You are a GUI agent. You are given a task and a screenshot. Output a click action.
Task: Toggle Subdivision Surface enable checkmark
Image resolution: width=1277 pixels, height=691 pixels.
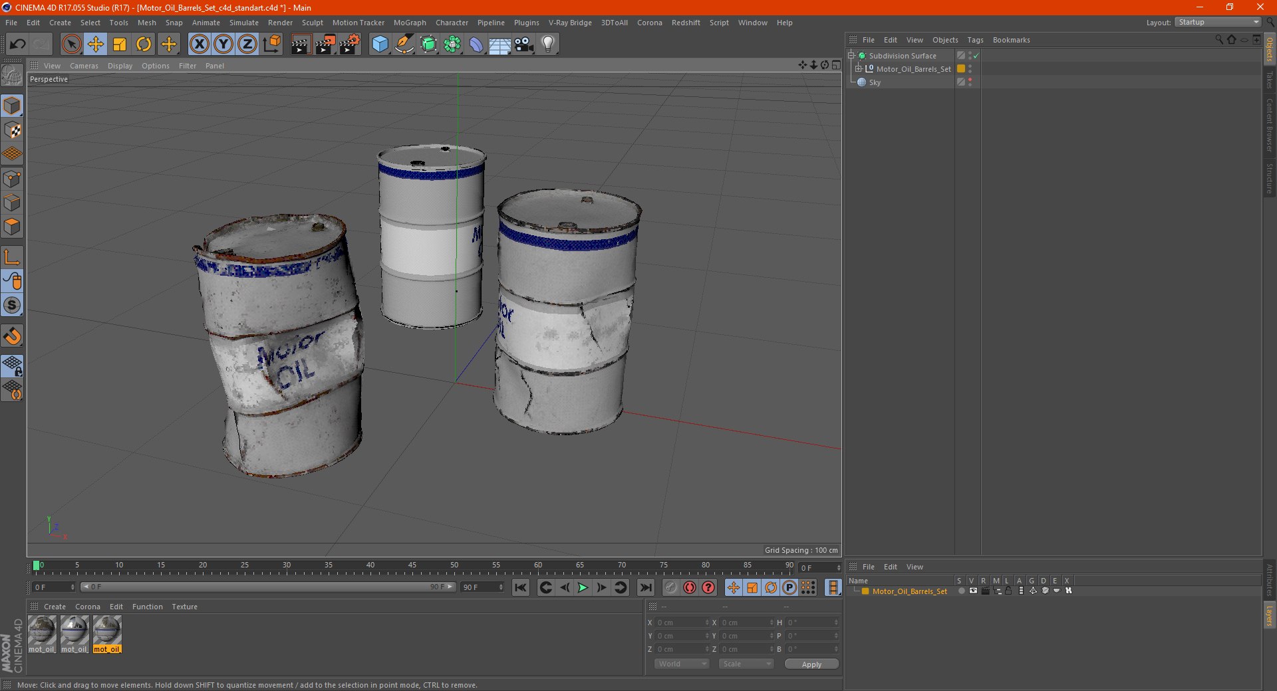click(976, 56)
